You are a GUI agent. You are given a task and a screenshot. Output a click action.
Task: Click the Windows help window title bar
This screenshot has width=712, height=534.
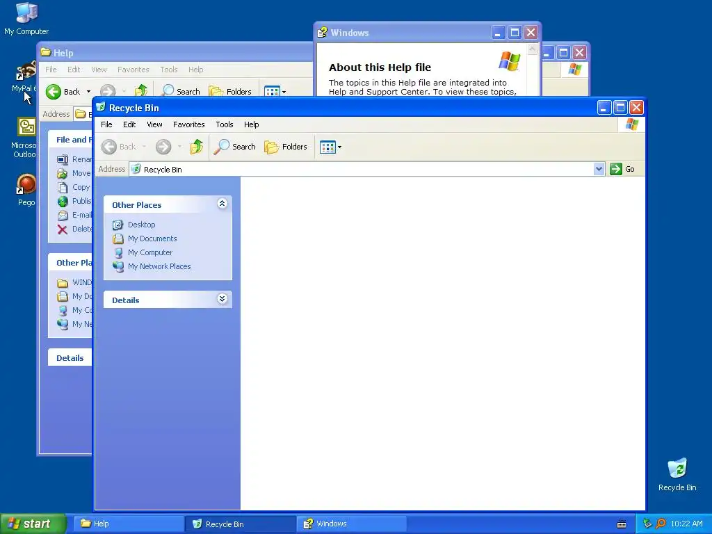[404, 33]
